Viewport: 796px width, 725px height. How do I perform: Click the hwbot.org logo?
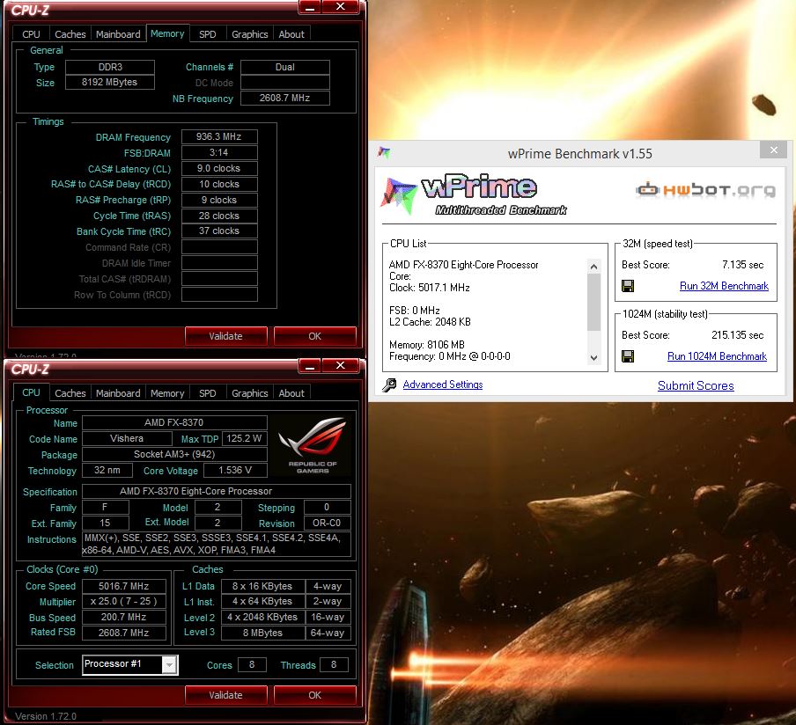click(705, 190)
